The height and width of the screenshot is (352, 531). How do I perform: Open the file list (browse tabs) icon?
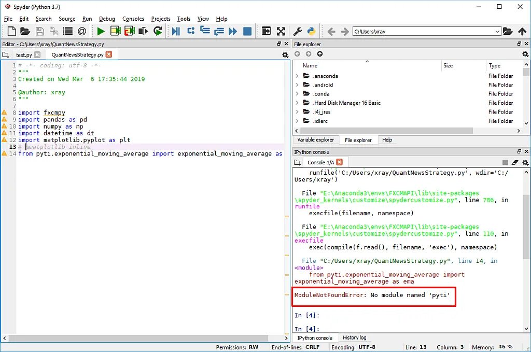click(x=68, y=32)
